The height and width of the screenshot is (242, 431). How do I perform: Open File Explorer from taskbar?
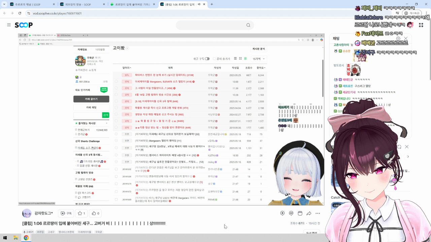(15, 238)
